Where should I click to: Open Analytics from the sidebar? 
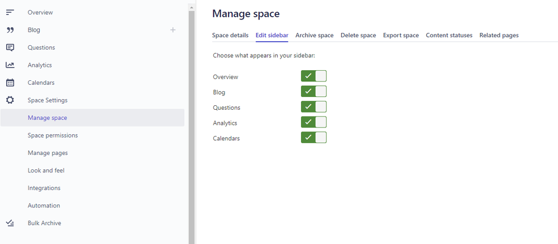(40, 65)
